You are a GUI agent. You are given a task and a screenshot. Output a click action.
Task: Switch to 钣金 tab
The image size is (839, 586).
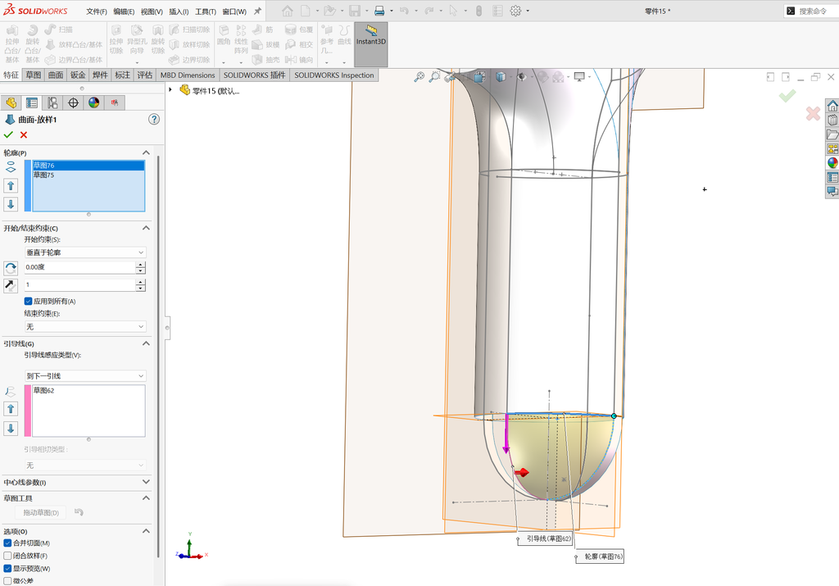78,75
